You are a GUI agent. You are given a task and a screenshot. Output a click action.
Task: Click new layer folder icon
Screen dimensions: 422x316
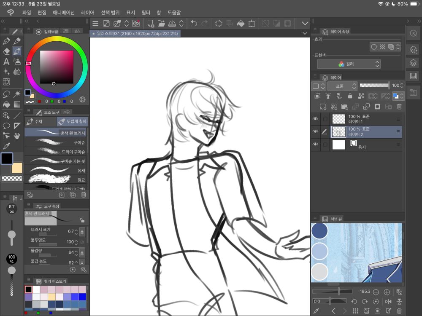pos(344,107)
